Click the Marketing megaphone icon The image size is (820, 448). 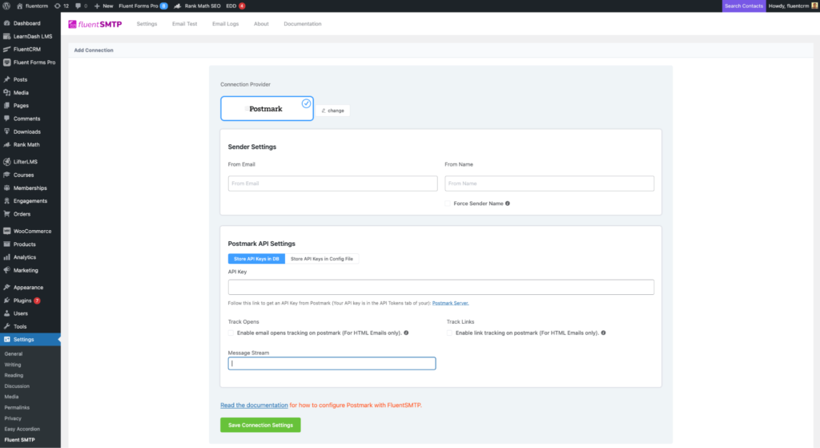(x=6, y=270)
